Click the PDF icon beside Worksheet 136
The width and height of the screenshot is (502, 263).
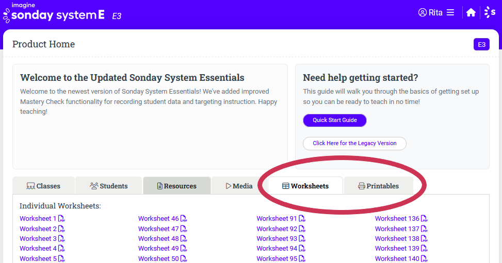pos(424,219)
